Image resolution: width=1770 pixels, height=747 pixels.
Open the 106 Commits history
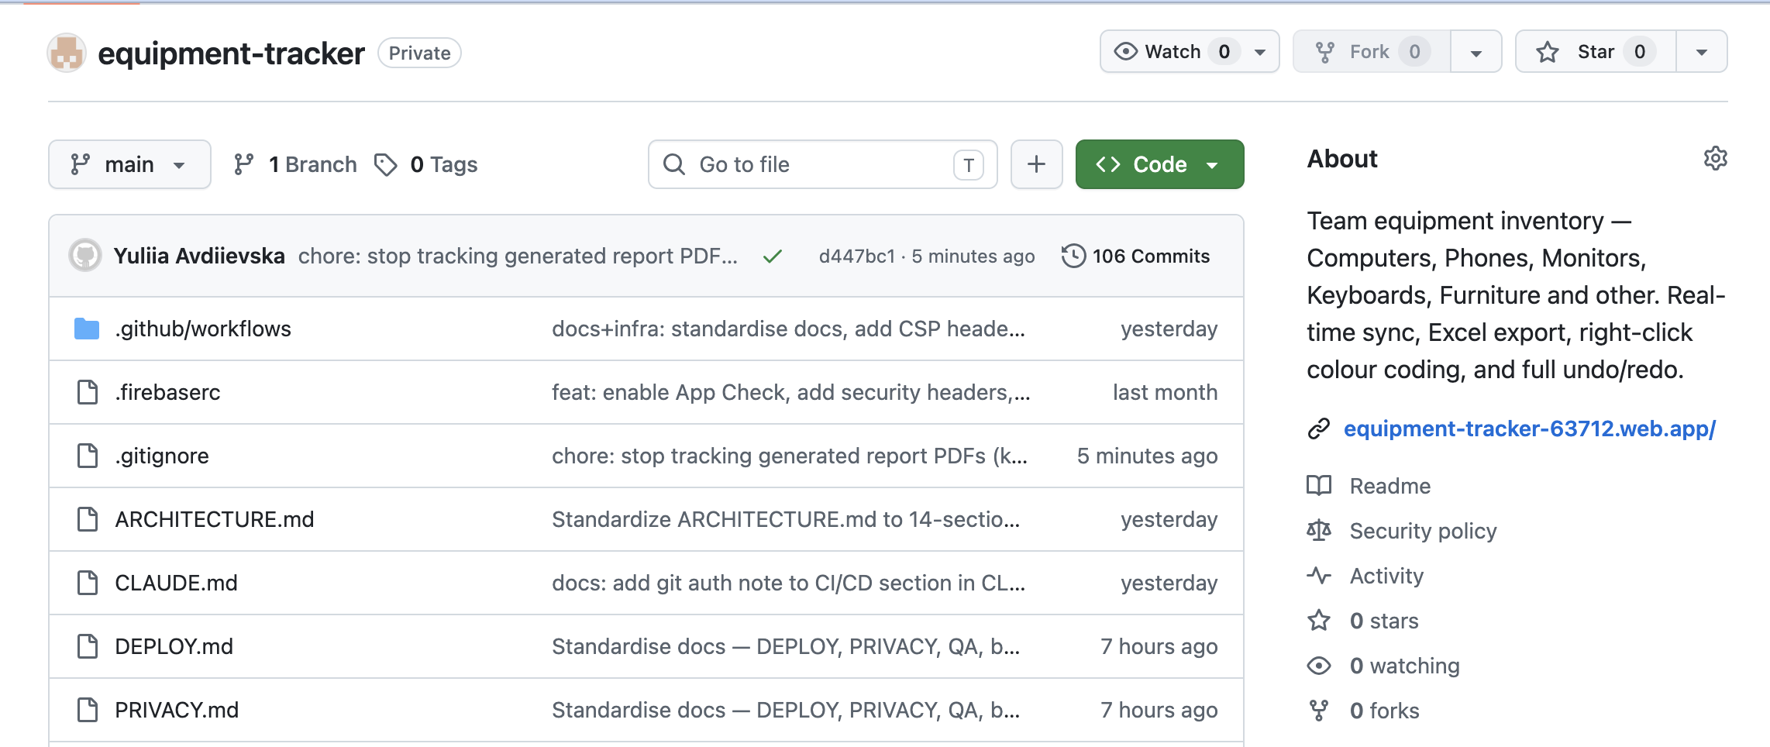[x=1135, y=256]
